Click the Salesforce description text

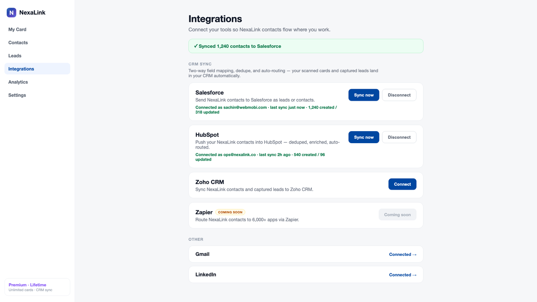click(x=255, y=100)
